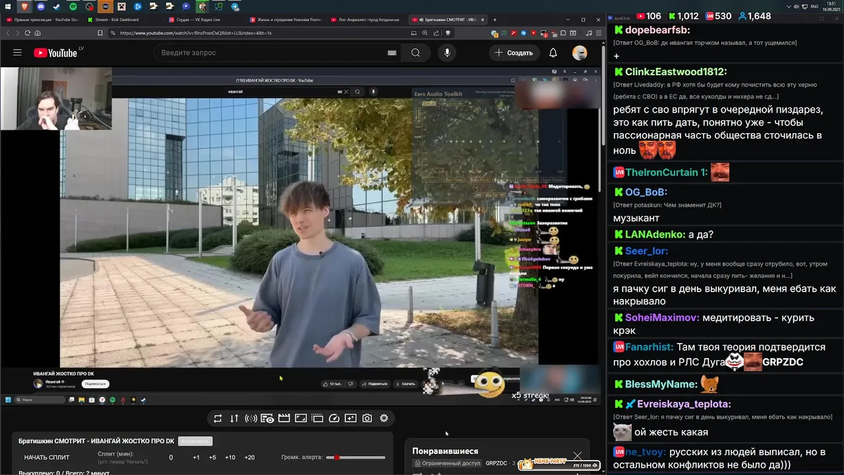The width and height of the screenshot is (844, 475).
Task: Open the playback speed gauge icon
Action: pyautogui.click(x=334, y=418)
